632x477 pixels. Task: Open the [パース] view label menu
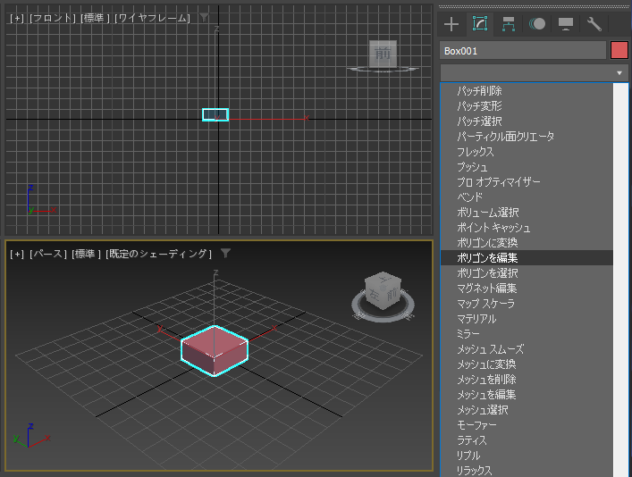click(x=47, y=254)
